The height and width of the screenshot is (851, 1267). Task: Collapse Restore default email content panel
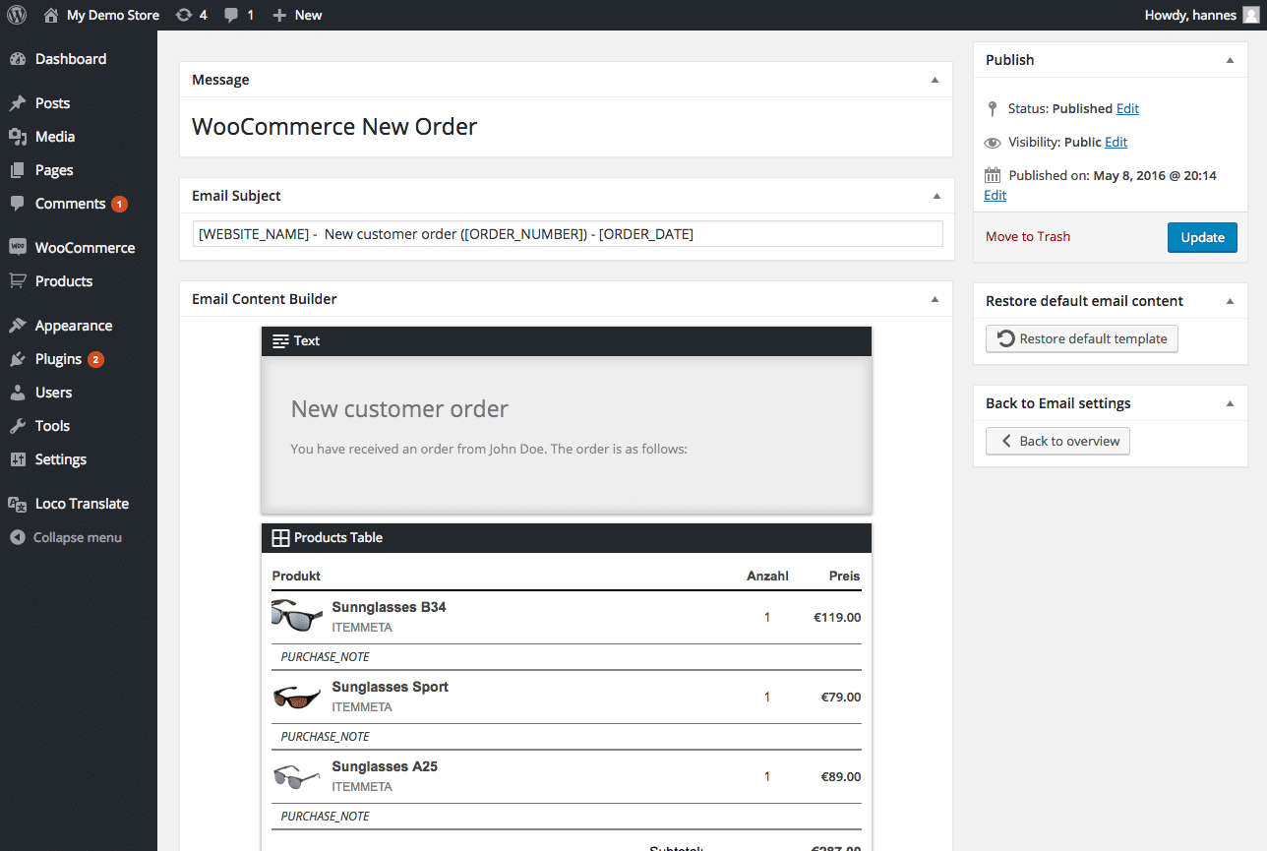coord(1230,301)
